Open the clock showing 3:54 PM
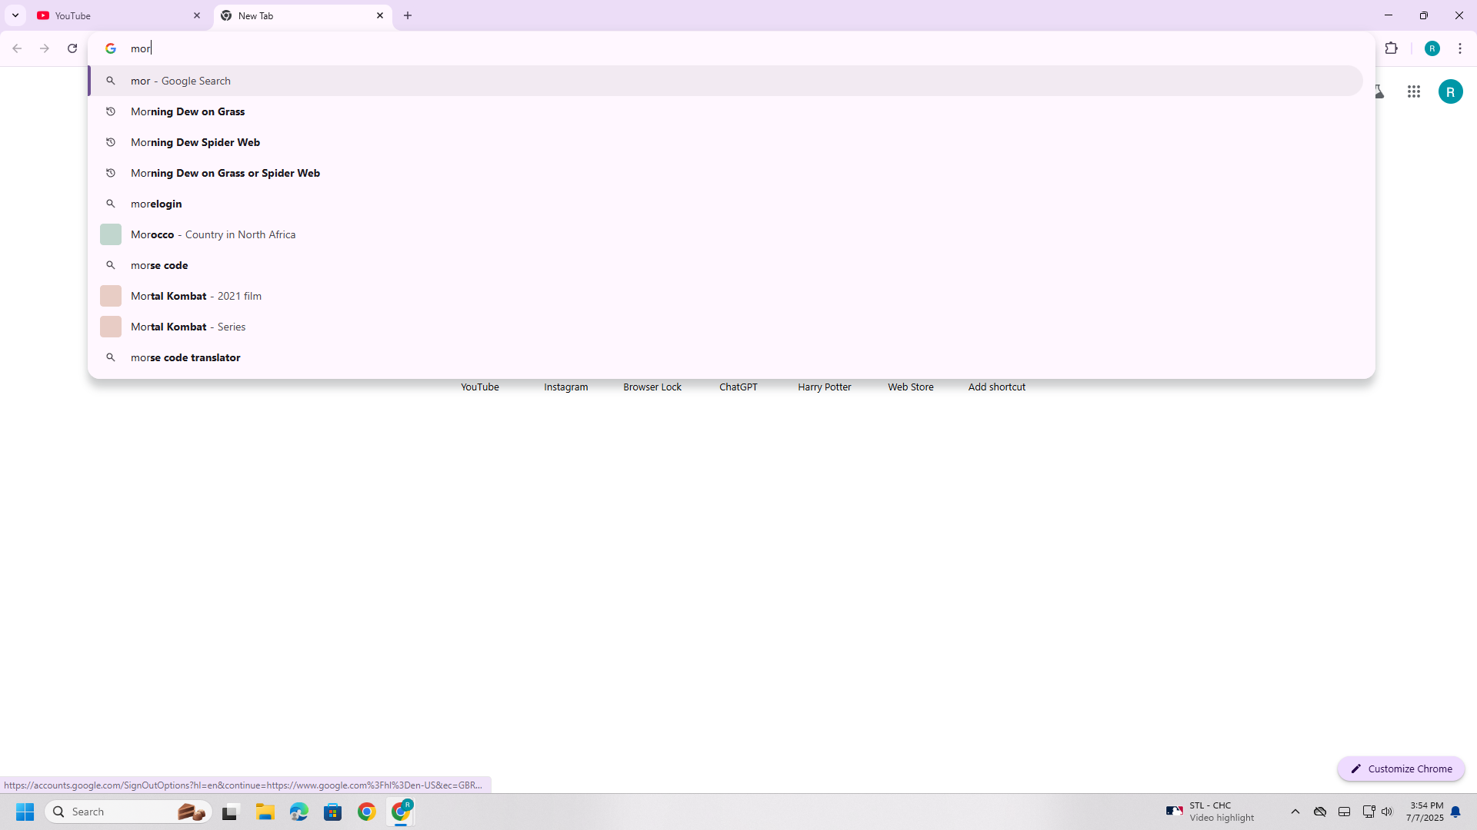The width and height of the screenshot is (1477, 830). pyautogui.click(x=1425, y=812)
